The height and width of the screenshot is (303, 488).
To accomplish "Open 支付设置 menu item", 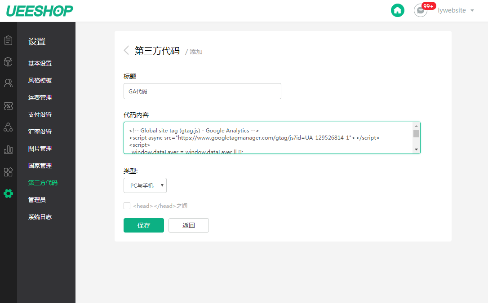I will pos(40,114).
